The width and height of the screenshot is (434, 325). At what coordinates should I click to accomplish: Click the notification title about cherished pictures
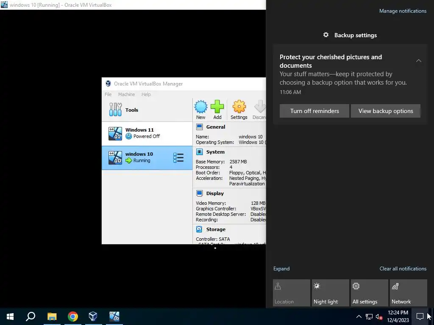coord(331,61)
